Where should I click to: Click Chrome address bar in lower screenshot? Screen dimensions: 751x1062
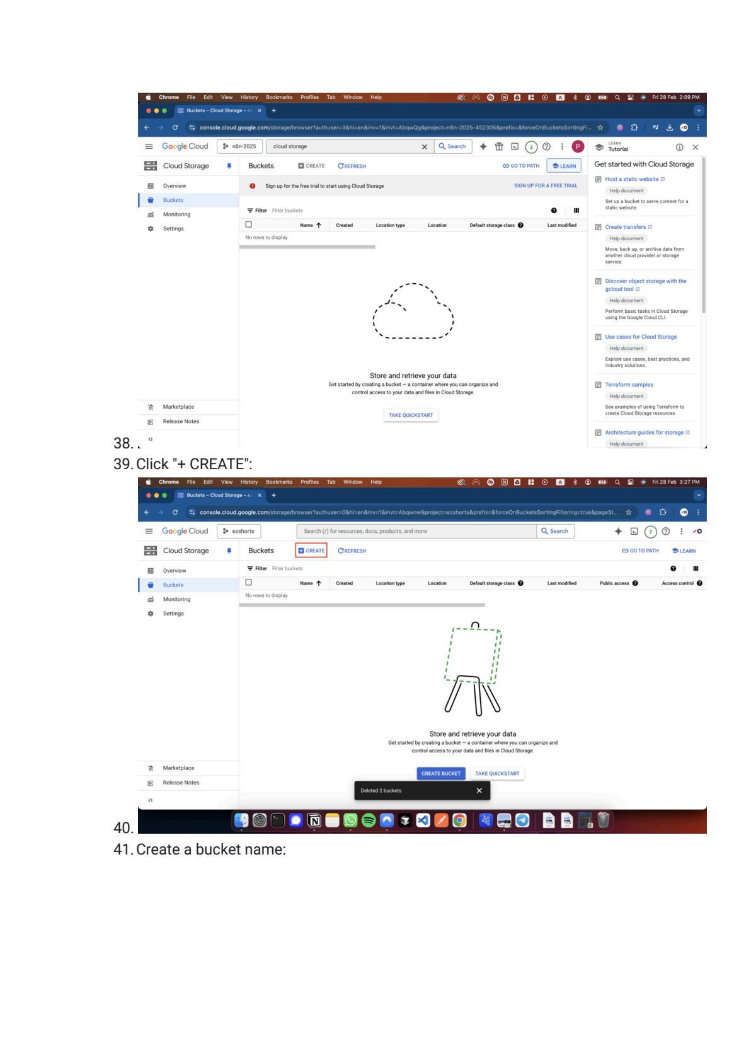tap(408, 512)
